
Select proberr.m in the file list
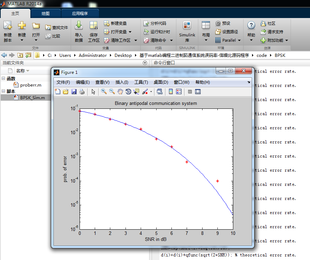31,85
